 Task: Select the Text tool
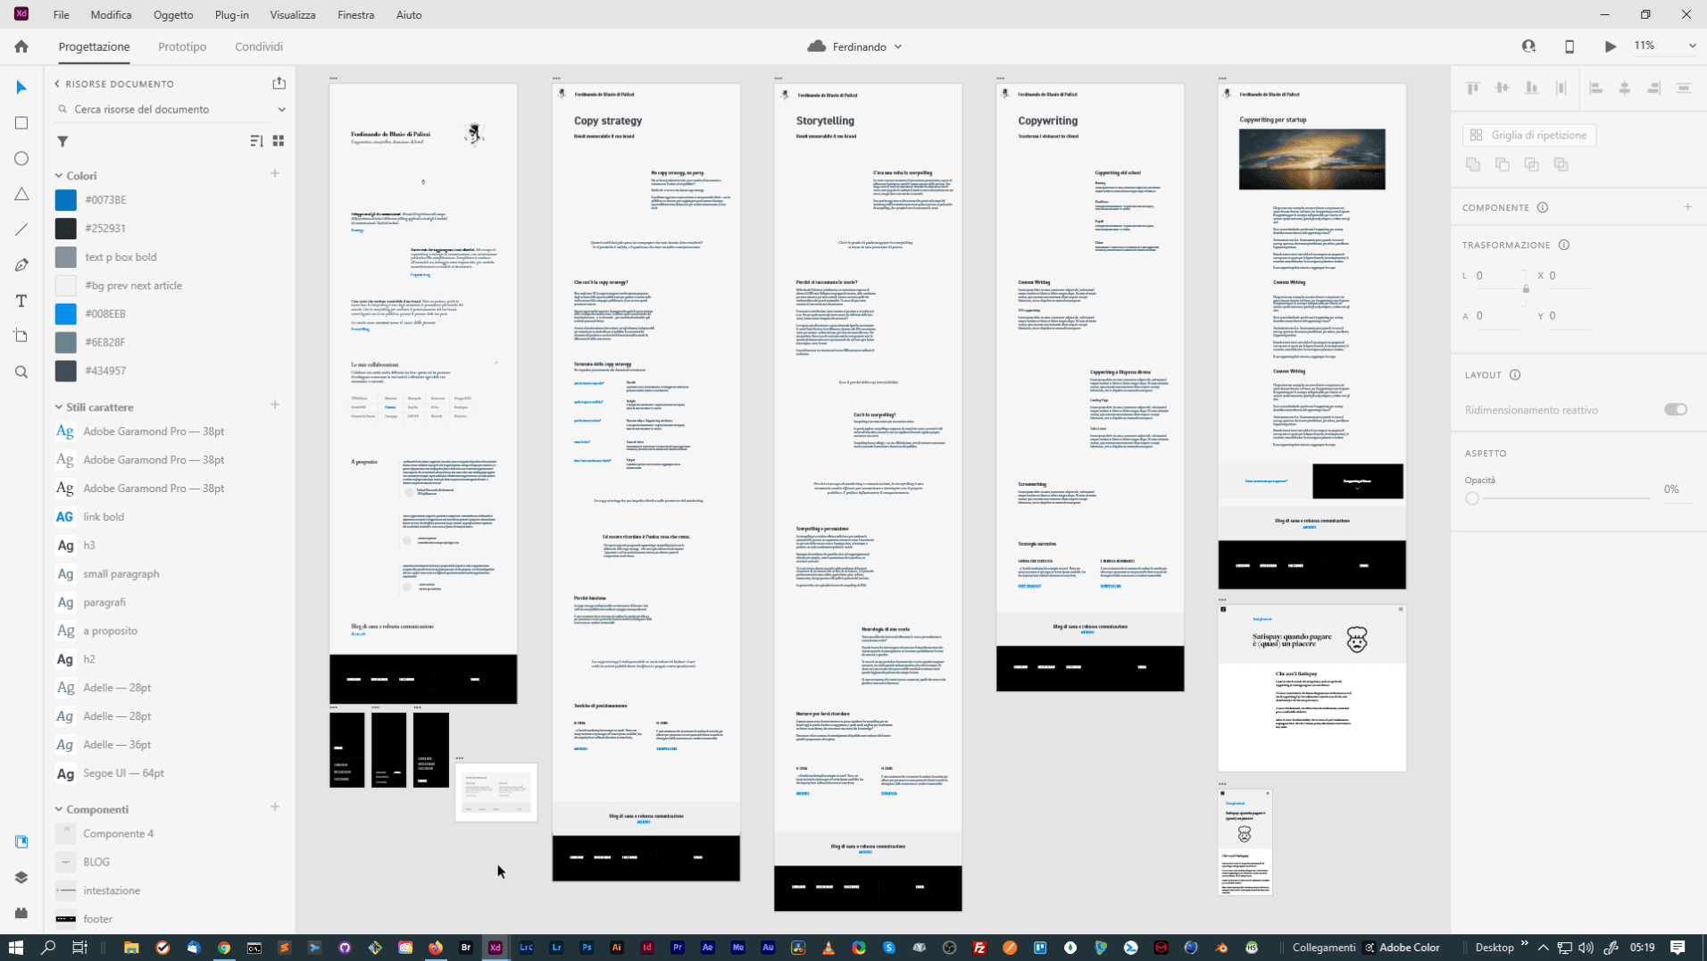pos(21,301)
